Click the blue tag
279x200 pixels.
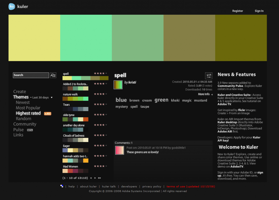tap(121, 100)
